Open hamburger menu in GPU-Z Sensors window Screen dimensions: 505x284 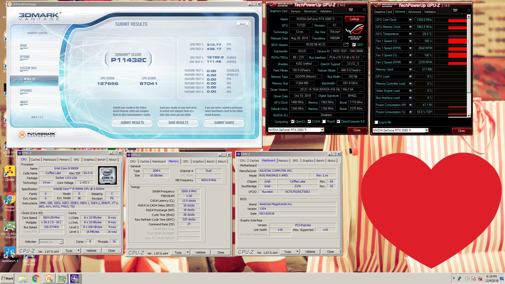[468, 10]
